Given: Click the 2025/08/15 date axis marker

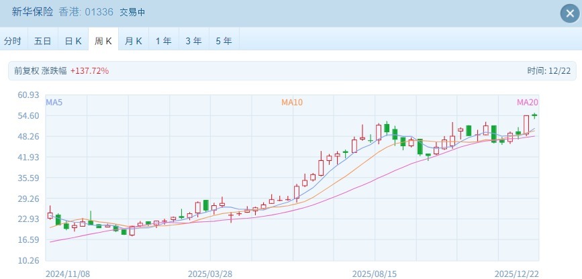Looking at the screenshot, I should tap(374, 274).
